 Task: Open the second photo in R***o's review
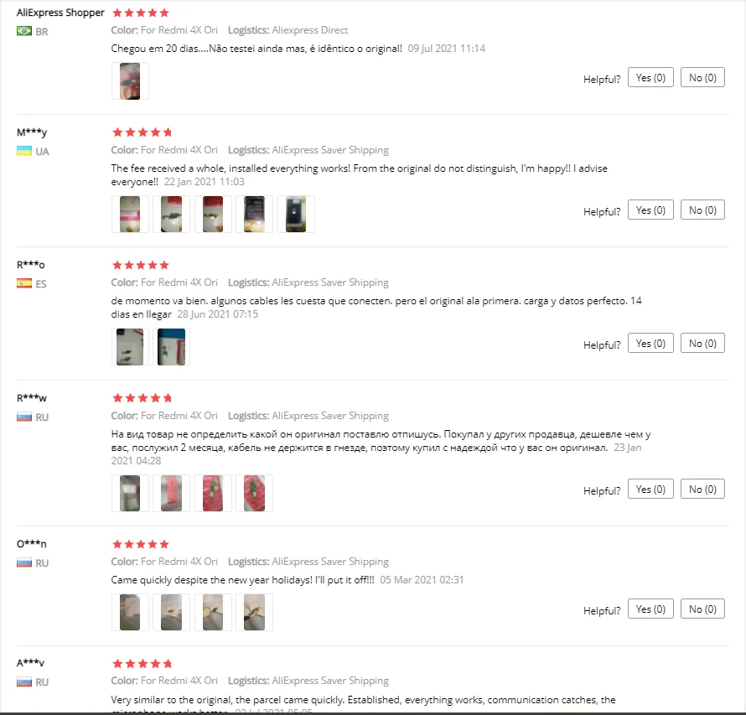172,346
